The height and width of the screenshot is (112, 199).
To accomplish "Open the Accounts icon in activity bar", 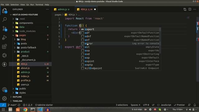I will click(4, 90).
